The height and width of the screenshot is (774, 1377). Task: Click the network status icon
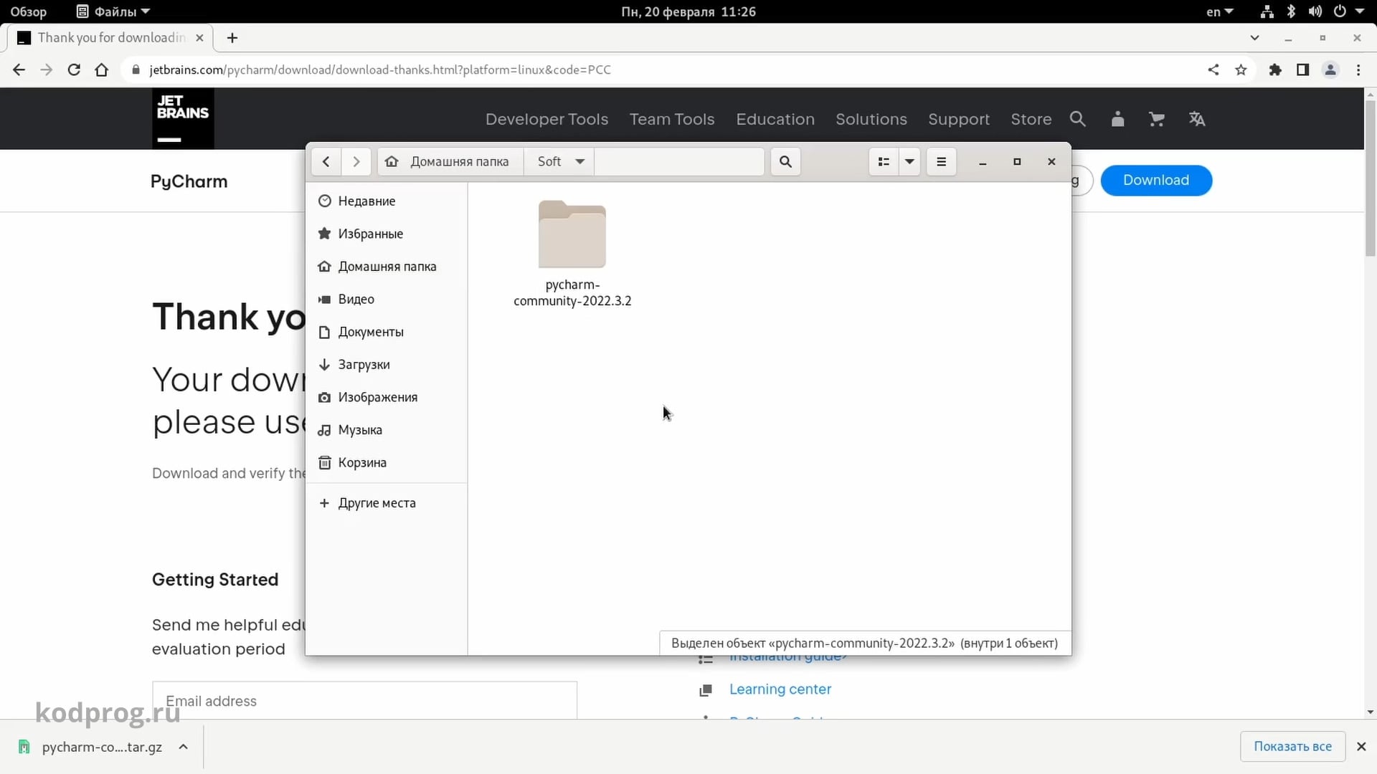point(1267,11)
